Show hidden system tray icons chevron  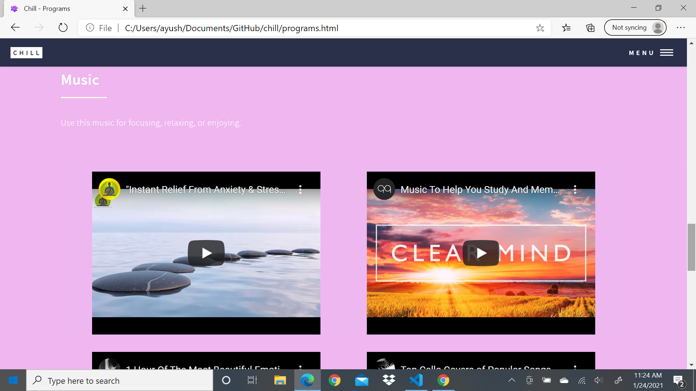pyautogui.click(x=511, y=380)
